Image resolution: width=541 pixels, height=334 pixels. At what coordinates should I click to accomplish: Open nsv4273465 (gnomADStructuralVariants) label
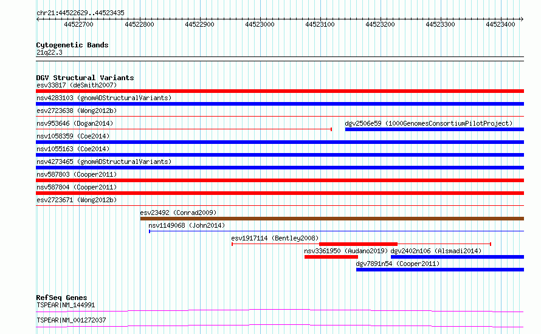(x=104, y=162)
